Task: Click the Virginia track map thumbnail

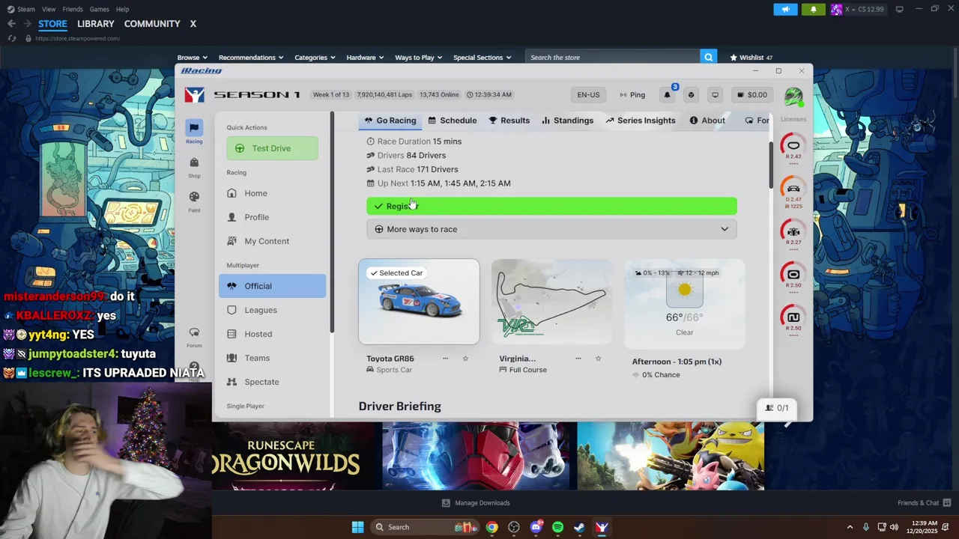Action: pyautogui.click(x=551, y=302)
